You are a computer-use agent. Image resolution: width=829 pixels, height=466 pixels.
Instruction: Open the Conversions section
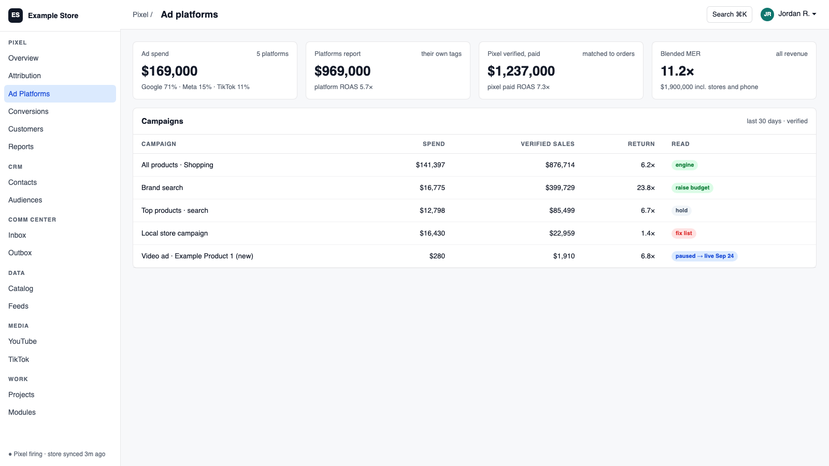60,111
